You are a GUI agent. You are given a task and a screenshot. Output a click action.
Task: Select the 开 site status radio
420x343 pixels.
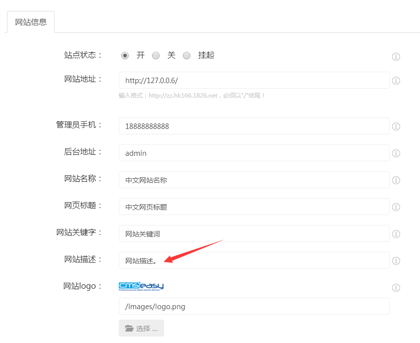(x=125, y=56)
